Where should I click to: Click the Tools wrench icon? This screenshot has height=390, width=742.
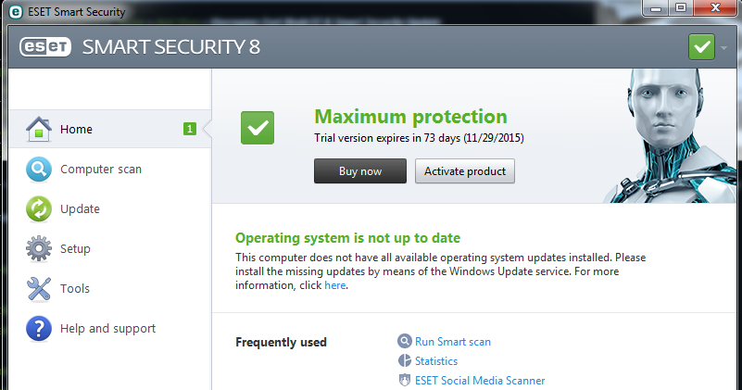pos(39,289)
